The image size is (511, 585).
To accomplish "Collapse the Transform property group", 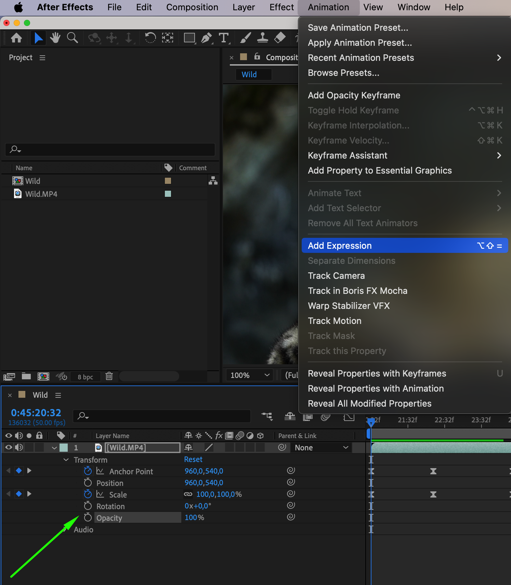I will pyautogui.click(x=66, y=460).
